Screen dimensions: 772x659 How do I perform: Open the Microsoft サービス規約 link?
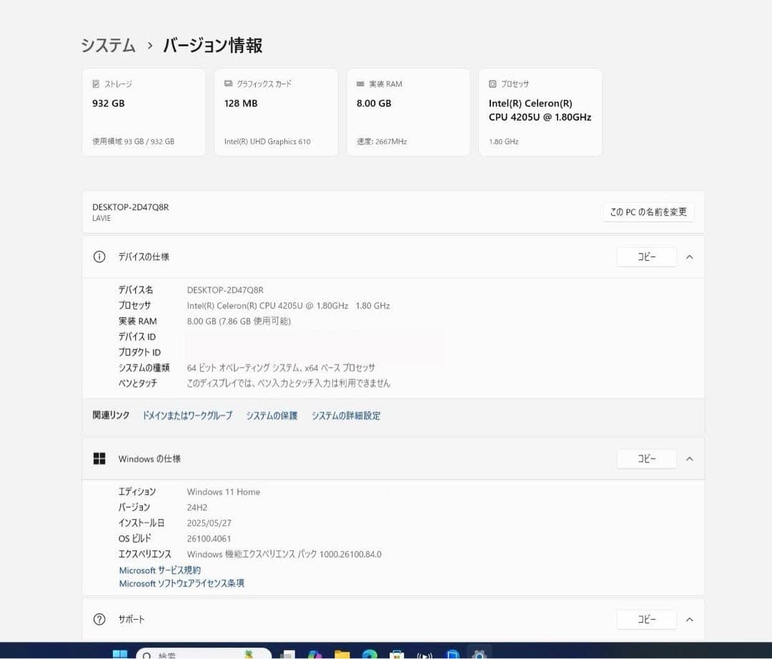pyautogui.click(x=159, y=570)
